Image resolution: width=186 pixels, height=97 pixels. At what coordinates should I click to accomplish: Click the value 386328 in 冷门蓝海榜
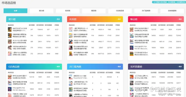pyautogui.click(x=109, y=77)
